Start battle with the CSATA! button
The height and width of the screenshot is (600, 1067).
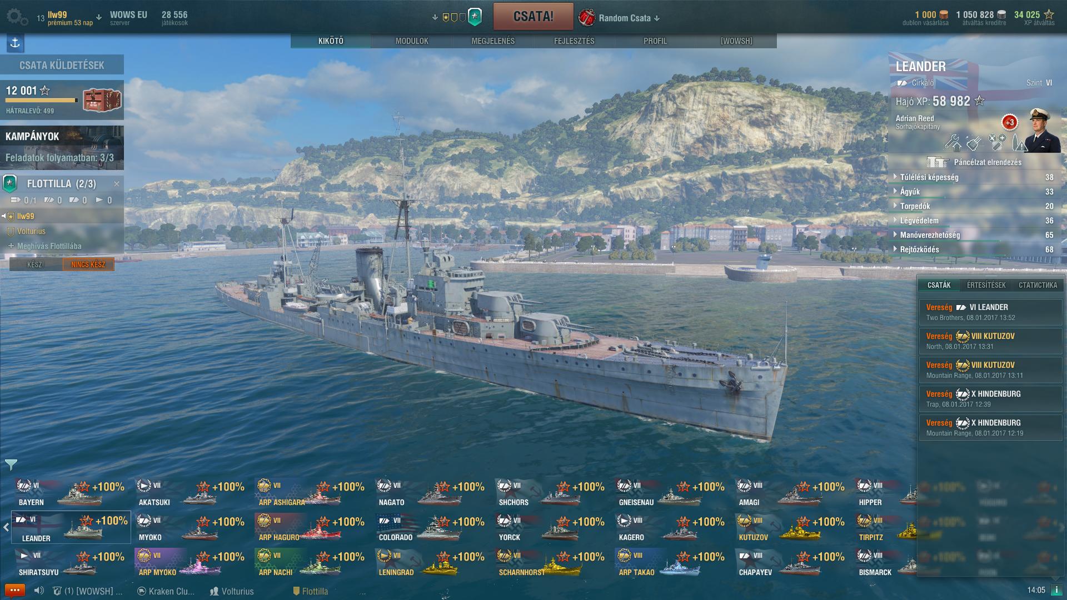(x=533, y=16)
